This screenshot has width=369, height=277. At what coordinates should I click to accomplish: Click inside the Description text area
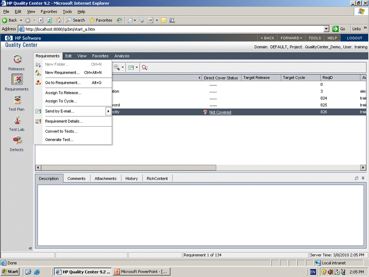click(x=201, y=215)
